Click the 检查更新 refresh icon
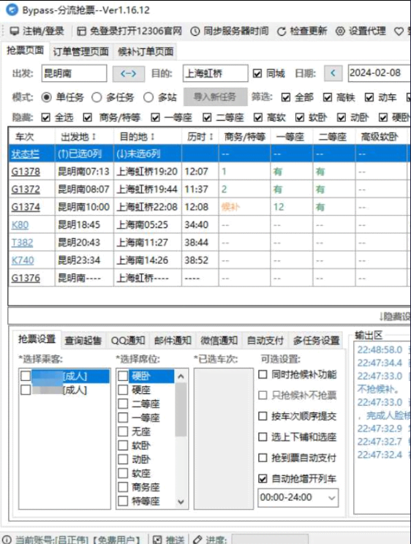The width and height of the screenshot is (411, 544). point(282,31)
